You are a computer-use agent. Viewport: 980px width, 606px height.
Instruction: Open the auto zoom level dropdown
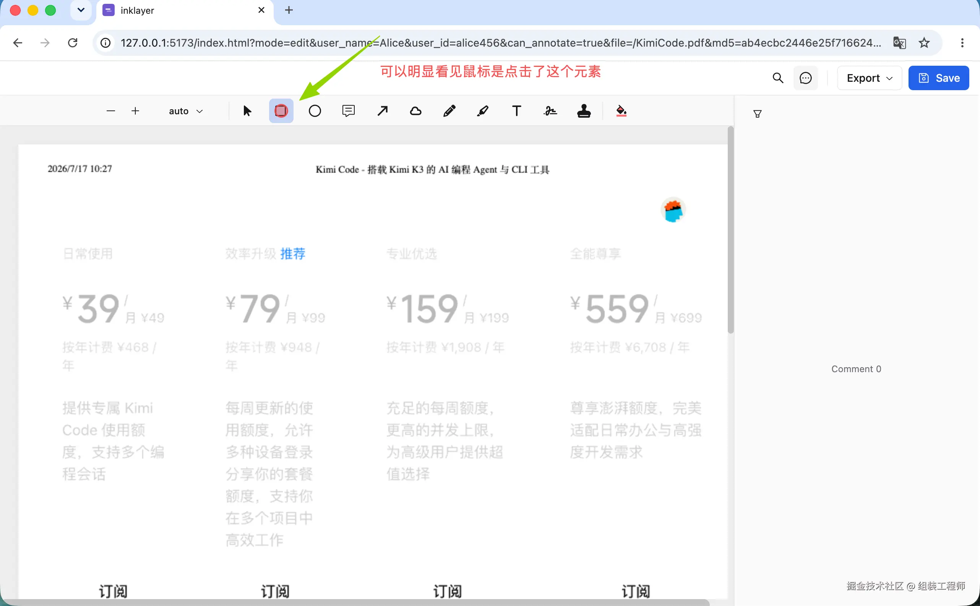[x=186, y=111]
